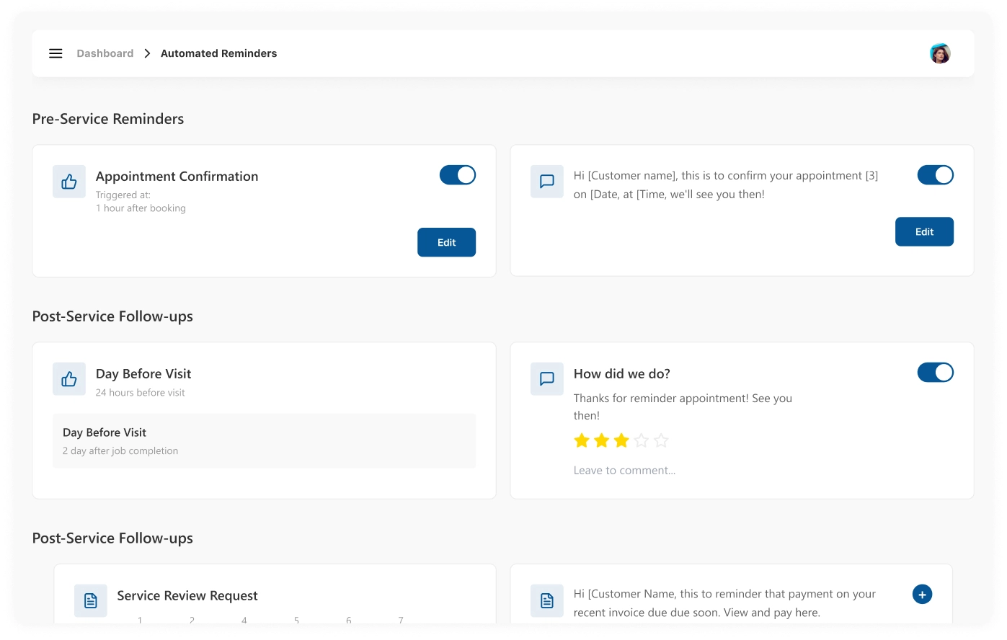Go to Dashboard in the breadcrumb
This screenshot has height=640, width=1007.
pos(105,53)
